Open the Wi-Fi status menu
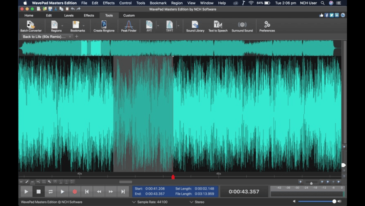 click(251, 3)
